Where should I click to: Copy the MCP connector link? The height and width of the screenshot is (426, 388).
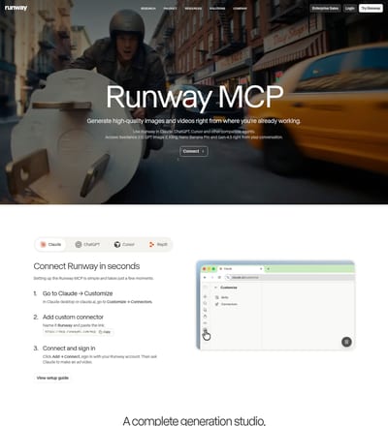105,332
